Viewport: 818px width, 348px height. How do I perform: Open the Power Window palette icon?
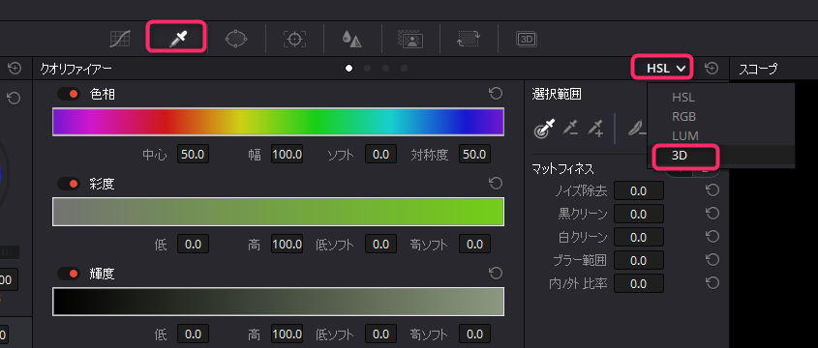click(x=236, y=39)
